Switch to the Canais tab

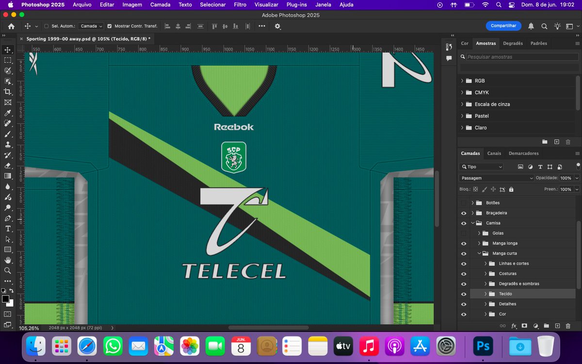[x=494, y=153]
